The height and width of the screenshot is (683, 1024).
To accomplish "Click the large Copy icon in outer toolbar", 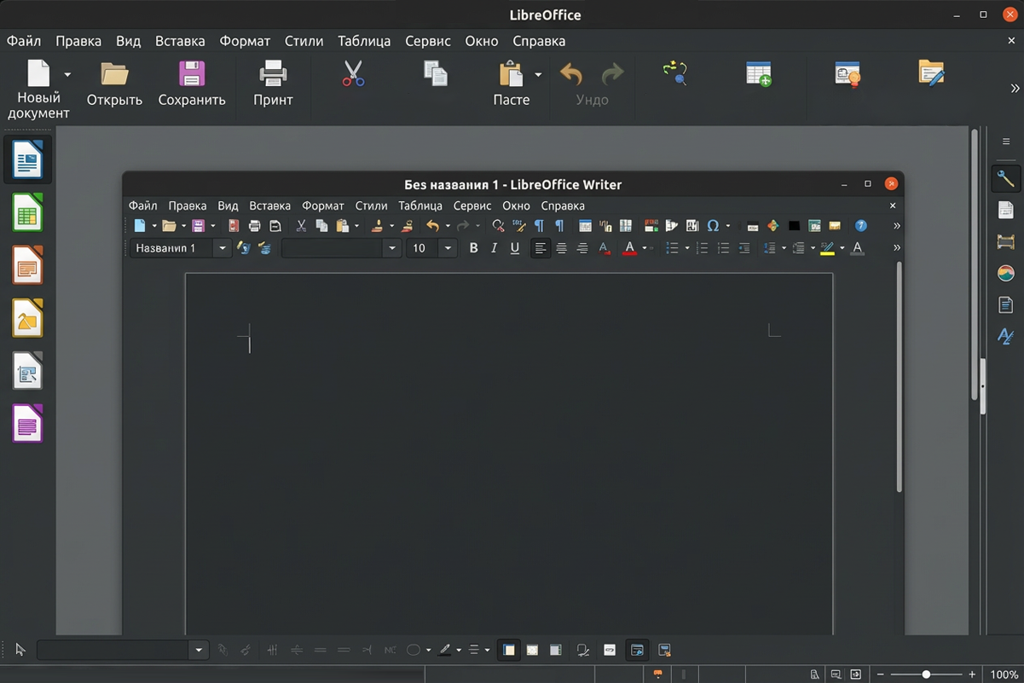I will coord(436,73).
